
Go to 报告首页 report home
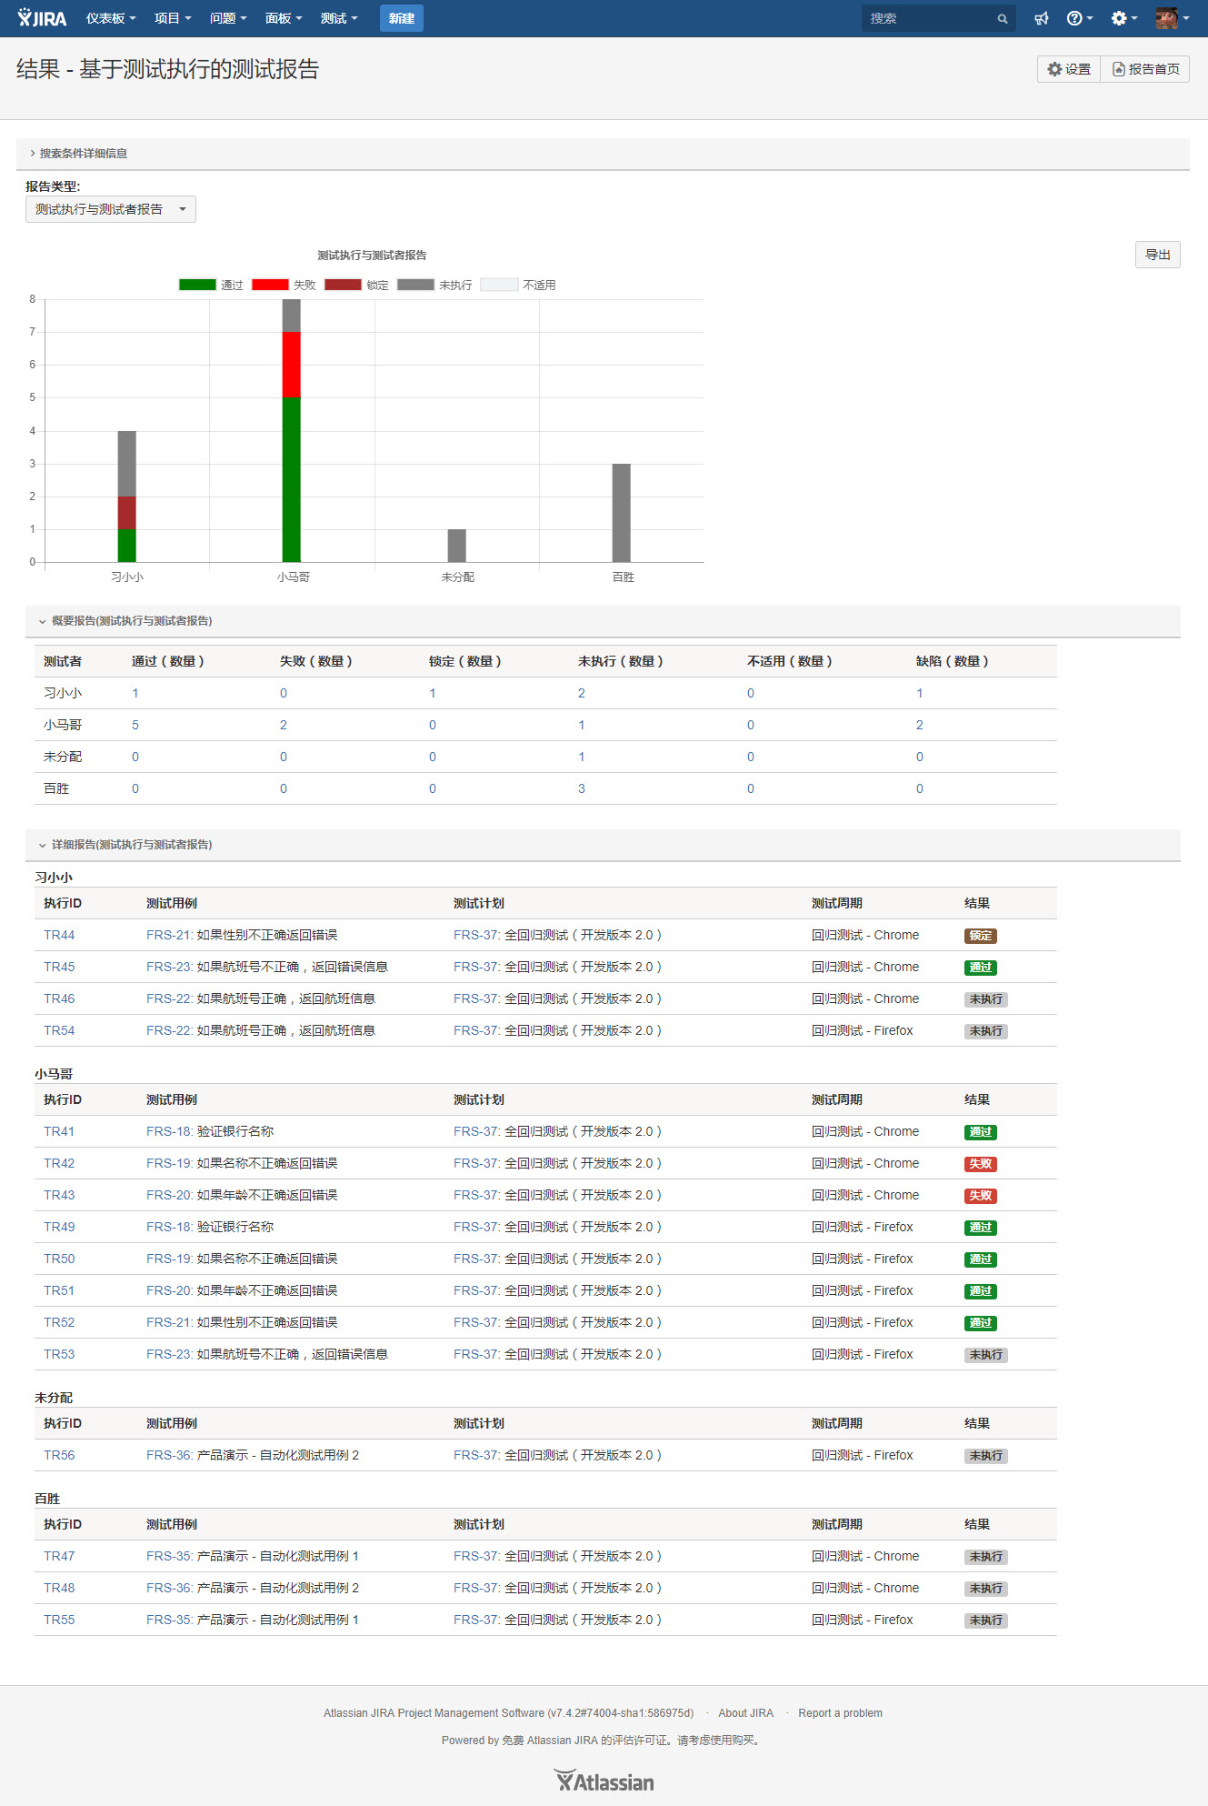[x=1145, y=69]
